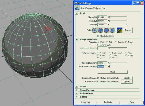
Task: Set reference vector to First Normal
Action: coord(110,53)
